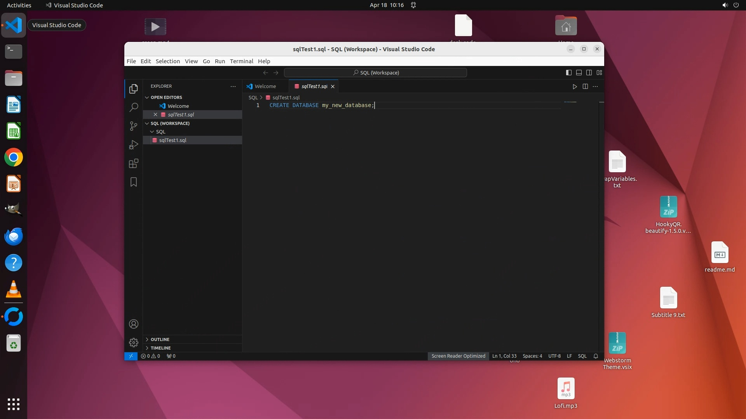Toggle the primary side bar layout button

click(x=568, y=73)
